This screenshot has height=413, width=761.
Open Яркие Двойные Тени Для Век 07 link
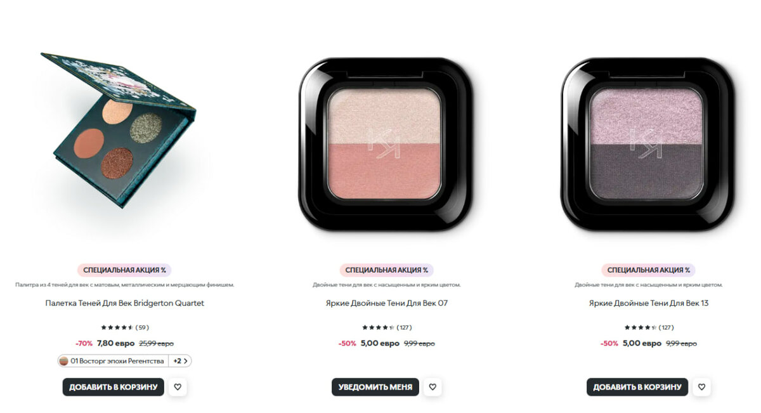click(x=387, y=303)
